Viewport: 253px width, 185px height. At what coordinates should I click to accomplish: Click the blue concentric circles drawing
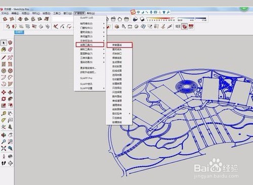point(186,87)
